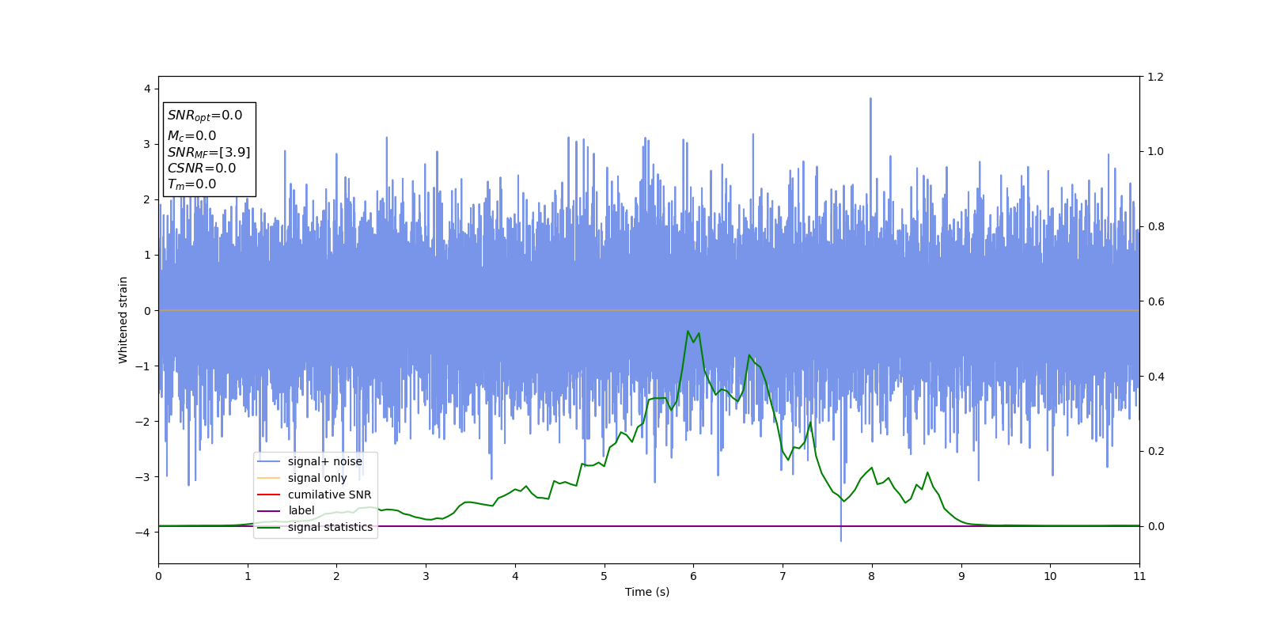Click the tall blue spike near 8 seconds
1266x633 pixels.
pyautogui.click(x=870, y=100)
